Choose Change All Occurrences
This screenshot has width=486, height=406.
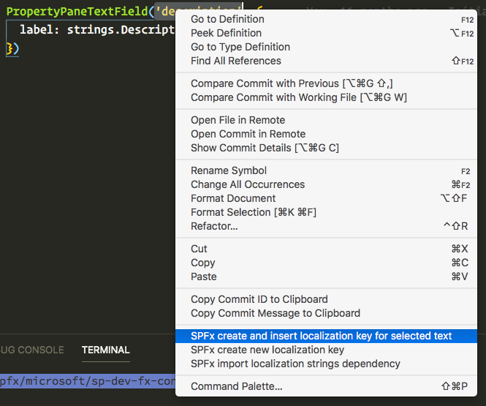coord(326,184)
